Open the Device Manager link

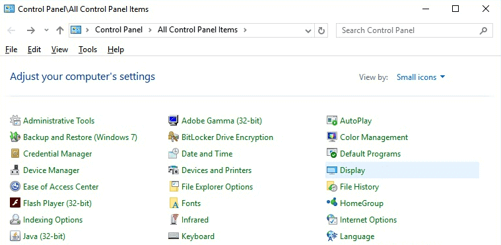click(x=51, y=170)
